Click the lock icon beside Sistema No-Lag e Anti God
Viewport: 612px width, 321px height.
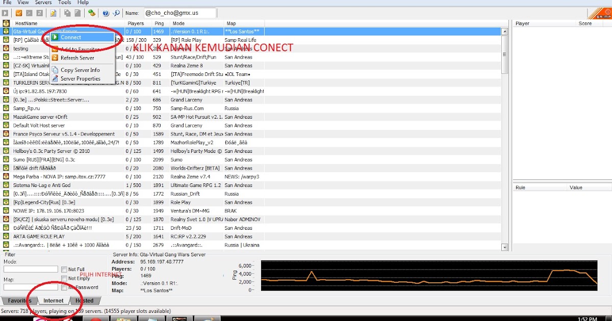(6, 185)
